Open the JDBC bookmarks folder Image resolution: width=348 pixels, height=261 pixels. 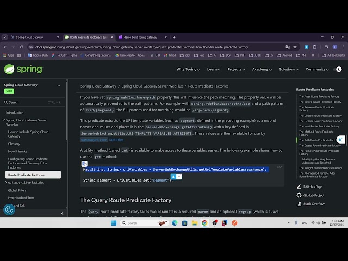pos(255,55)
